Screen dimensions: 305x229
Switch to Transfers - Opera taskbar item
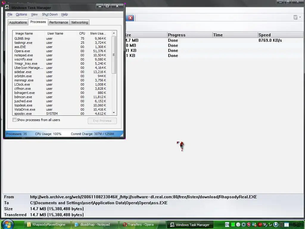142,225
